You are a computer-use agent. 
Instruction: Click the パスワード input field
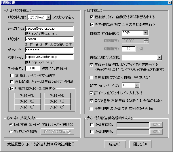pyautogui.click(x=49, y=50)
